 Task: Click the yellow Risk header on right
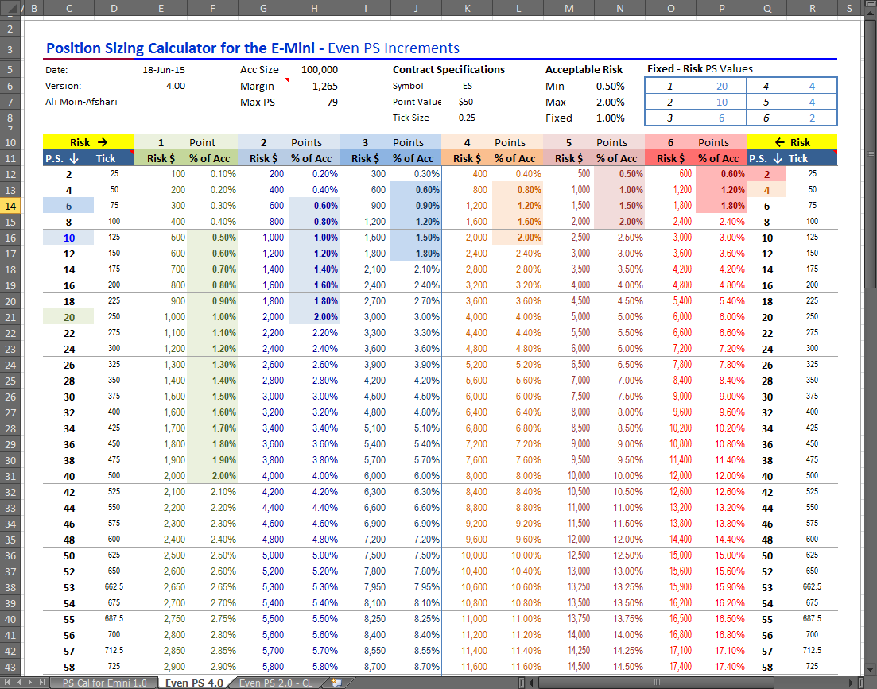pos(792,142)
